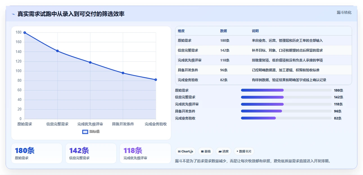The width and height of the screenshot is (363, 175).
Task: Click the 信息完整需求 progress bar
Action: (x=286, y=97)
